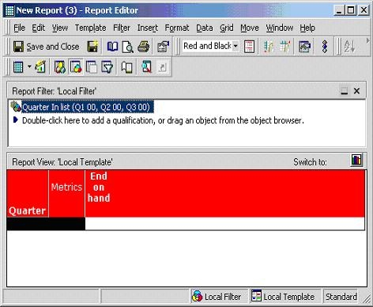Click the blue diamonds drill icon

[325, 47]
